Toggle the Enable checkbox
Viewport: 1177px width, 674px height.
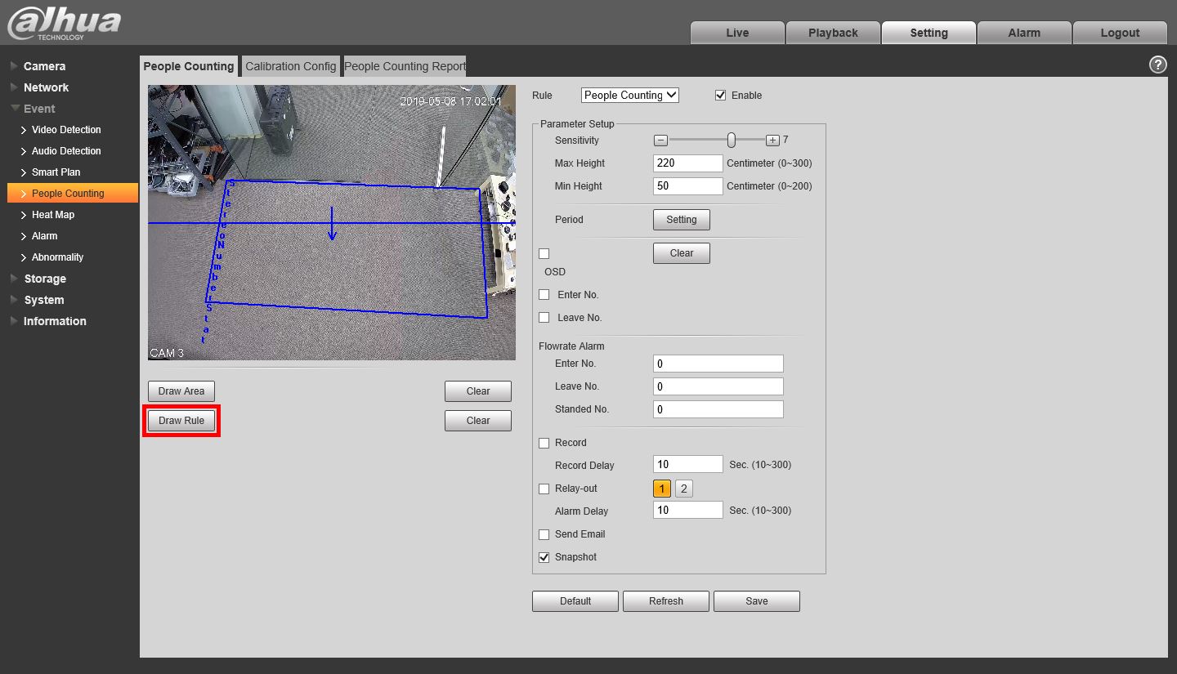[720, 96]
